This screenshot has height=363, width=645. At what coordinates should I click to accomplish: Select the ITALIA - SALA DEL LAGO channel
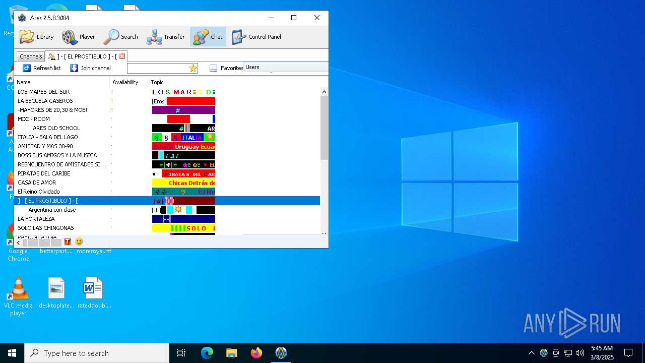(x=167, y=137)
